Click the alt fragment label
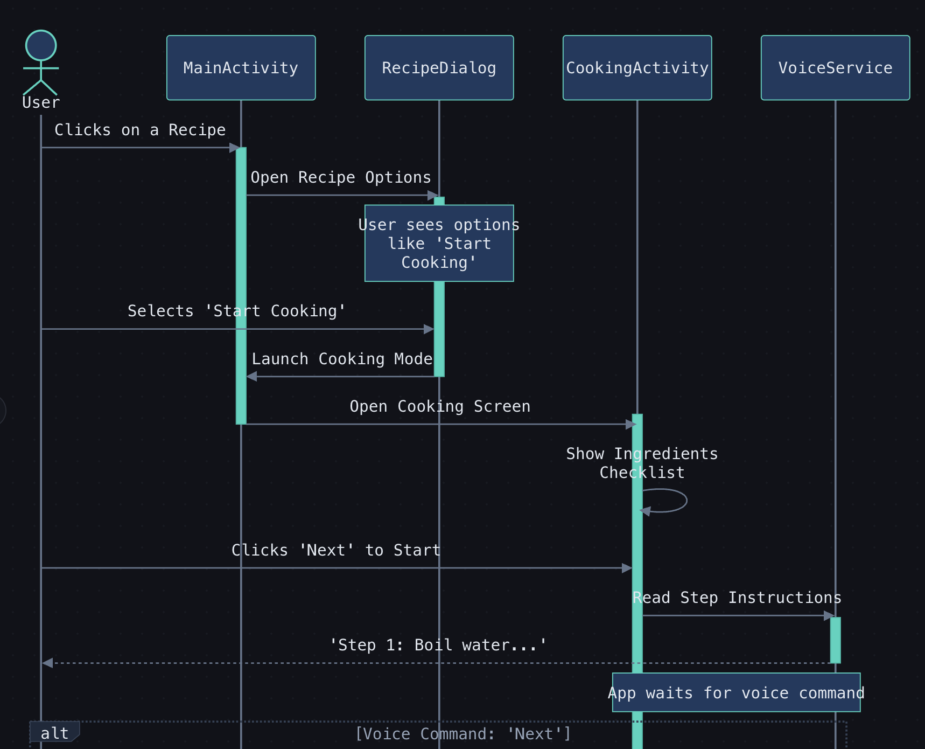 [x=54, y=733]
